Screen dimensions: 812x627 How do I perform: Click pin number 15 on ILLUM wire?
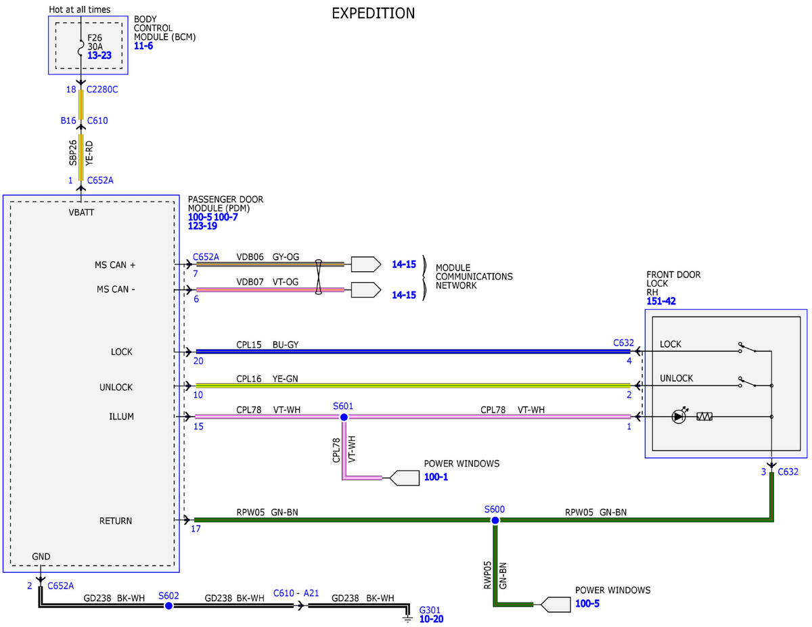tap(198, 427)
